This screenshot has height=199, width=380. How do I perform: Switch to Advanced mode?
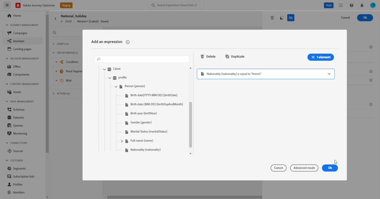pos(304,168)
